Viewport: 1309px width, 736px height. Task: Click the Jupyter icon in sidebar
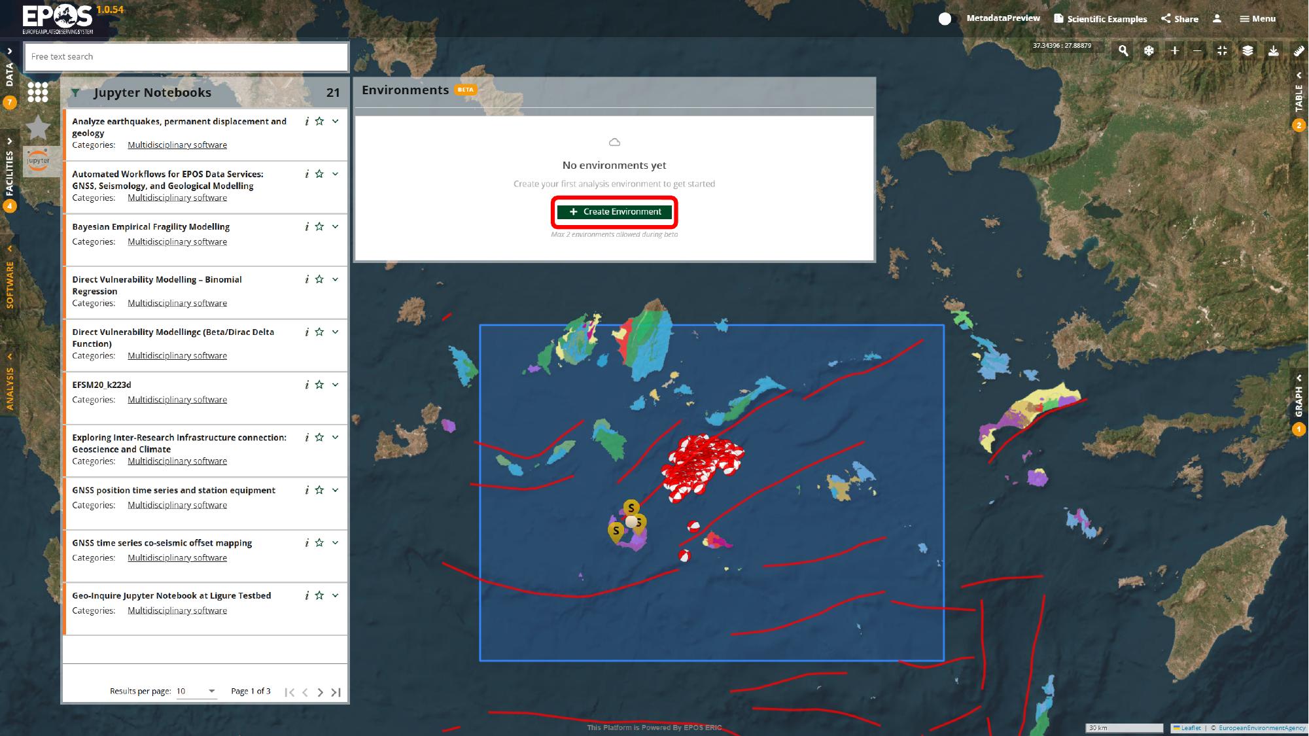tap(39, 161)
